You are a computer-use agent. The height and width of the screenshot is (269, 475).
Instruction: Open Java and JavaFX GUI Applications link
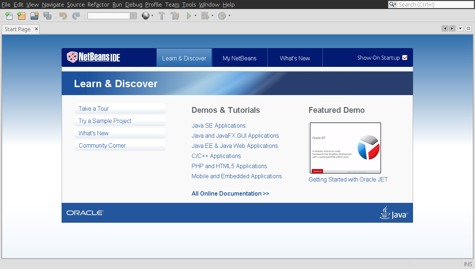pyautogui.click(x=235, y=136)
